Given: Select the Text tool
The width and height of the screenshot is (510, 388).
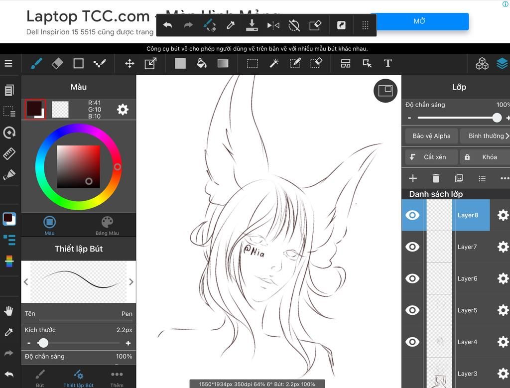Looking at the screenshot, I should coord(387,63).
